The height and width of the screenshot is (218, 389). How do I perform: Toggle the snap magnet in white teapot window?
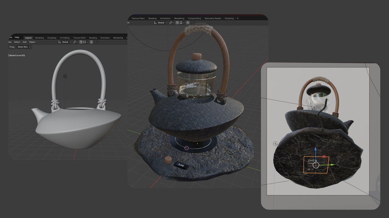[81, 42]
